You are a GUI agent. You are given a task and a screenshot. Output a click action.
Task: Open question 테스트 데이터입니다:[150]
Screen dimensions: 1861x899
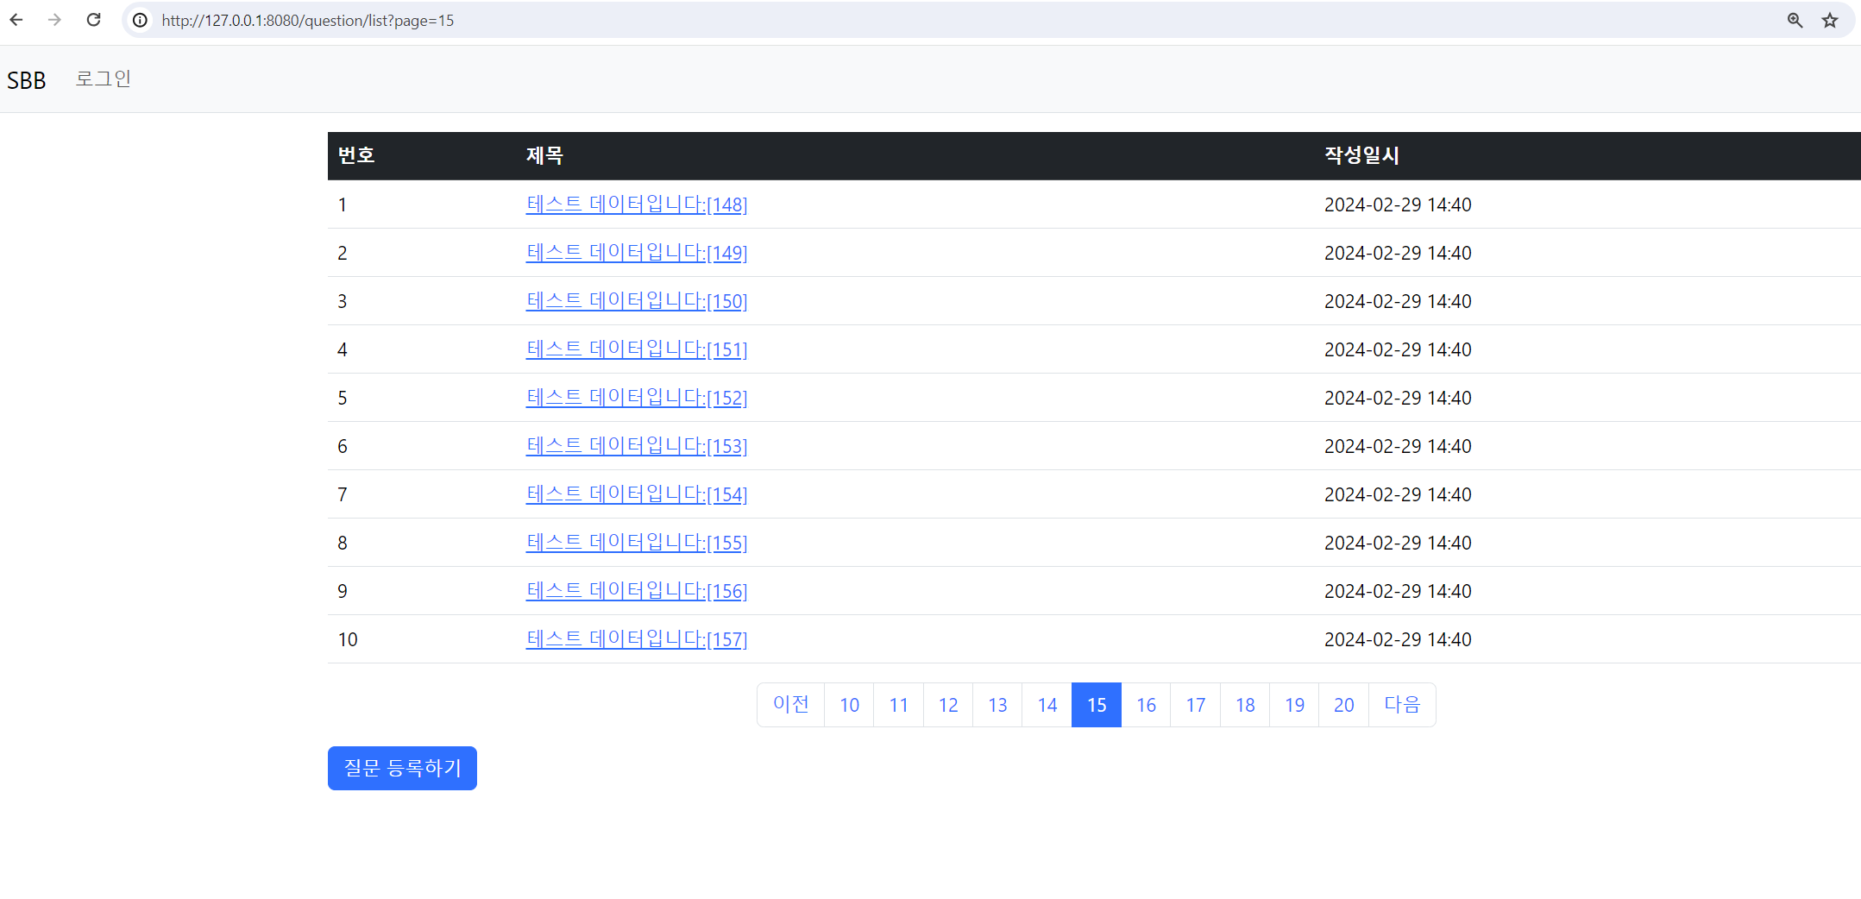(637, 301)
